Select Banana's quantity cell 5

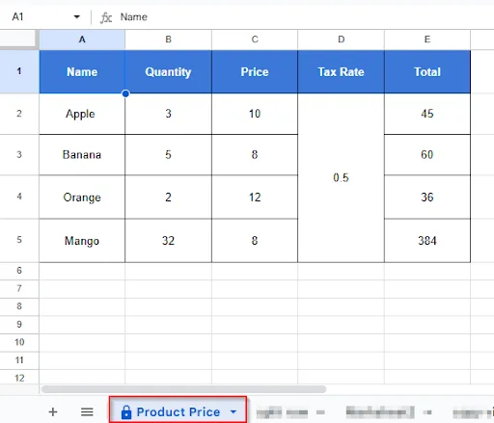pos(168,155)
